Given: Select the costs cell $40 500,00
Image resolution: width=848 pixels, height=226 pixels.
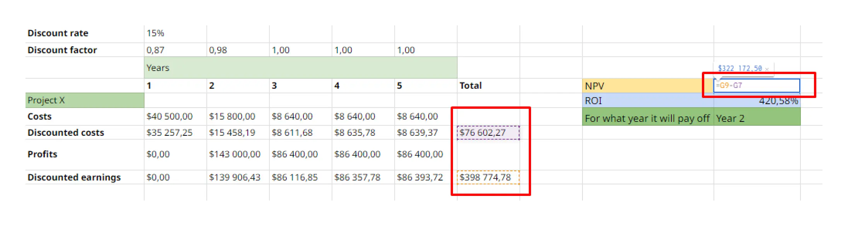Looking at the screenshot, I should (x=175, y=116).
